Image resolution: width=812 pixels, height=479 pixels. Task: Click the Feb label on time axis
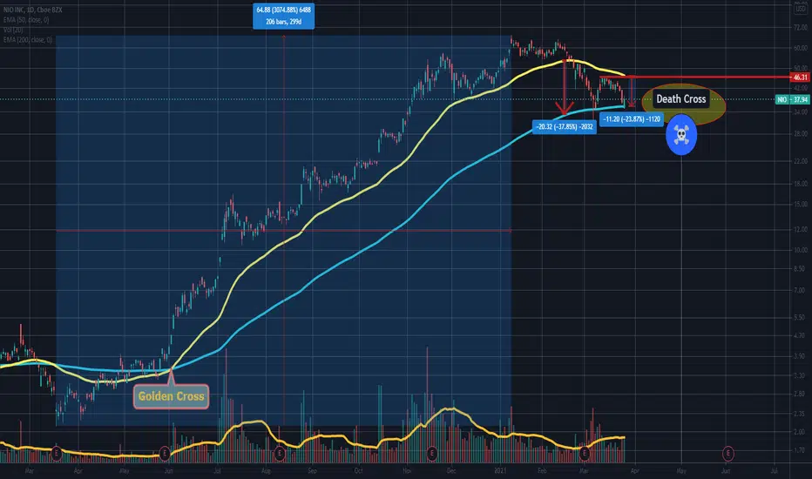pos(542,471)
